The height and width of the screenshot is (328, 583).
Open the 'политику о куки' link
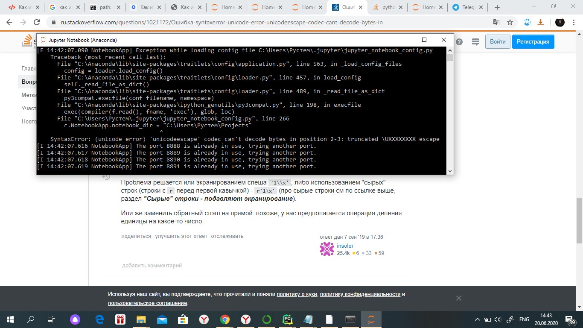pos(297,294)
